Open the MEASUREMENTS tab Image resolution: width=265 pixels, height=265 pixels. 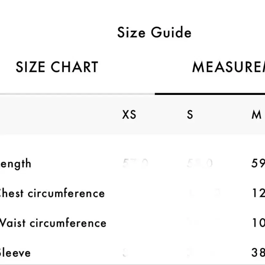click(x=228, y=67)
